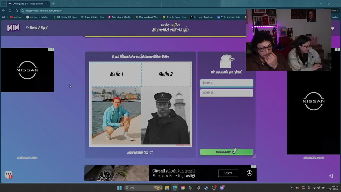The width and height of the screenshot is (341, 192).
Task: Open the left Nissan advertisement
Action: click(27, 70)
